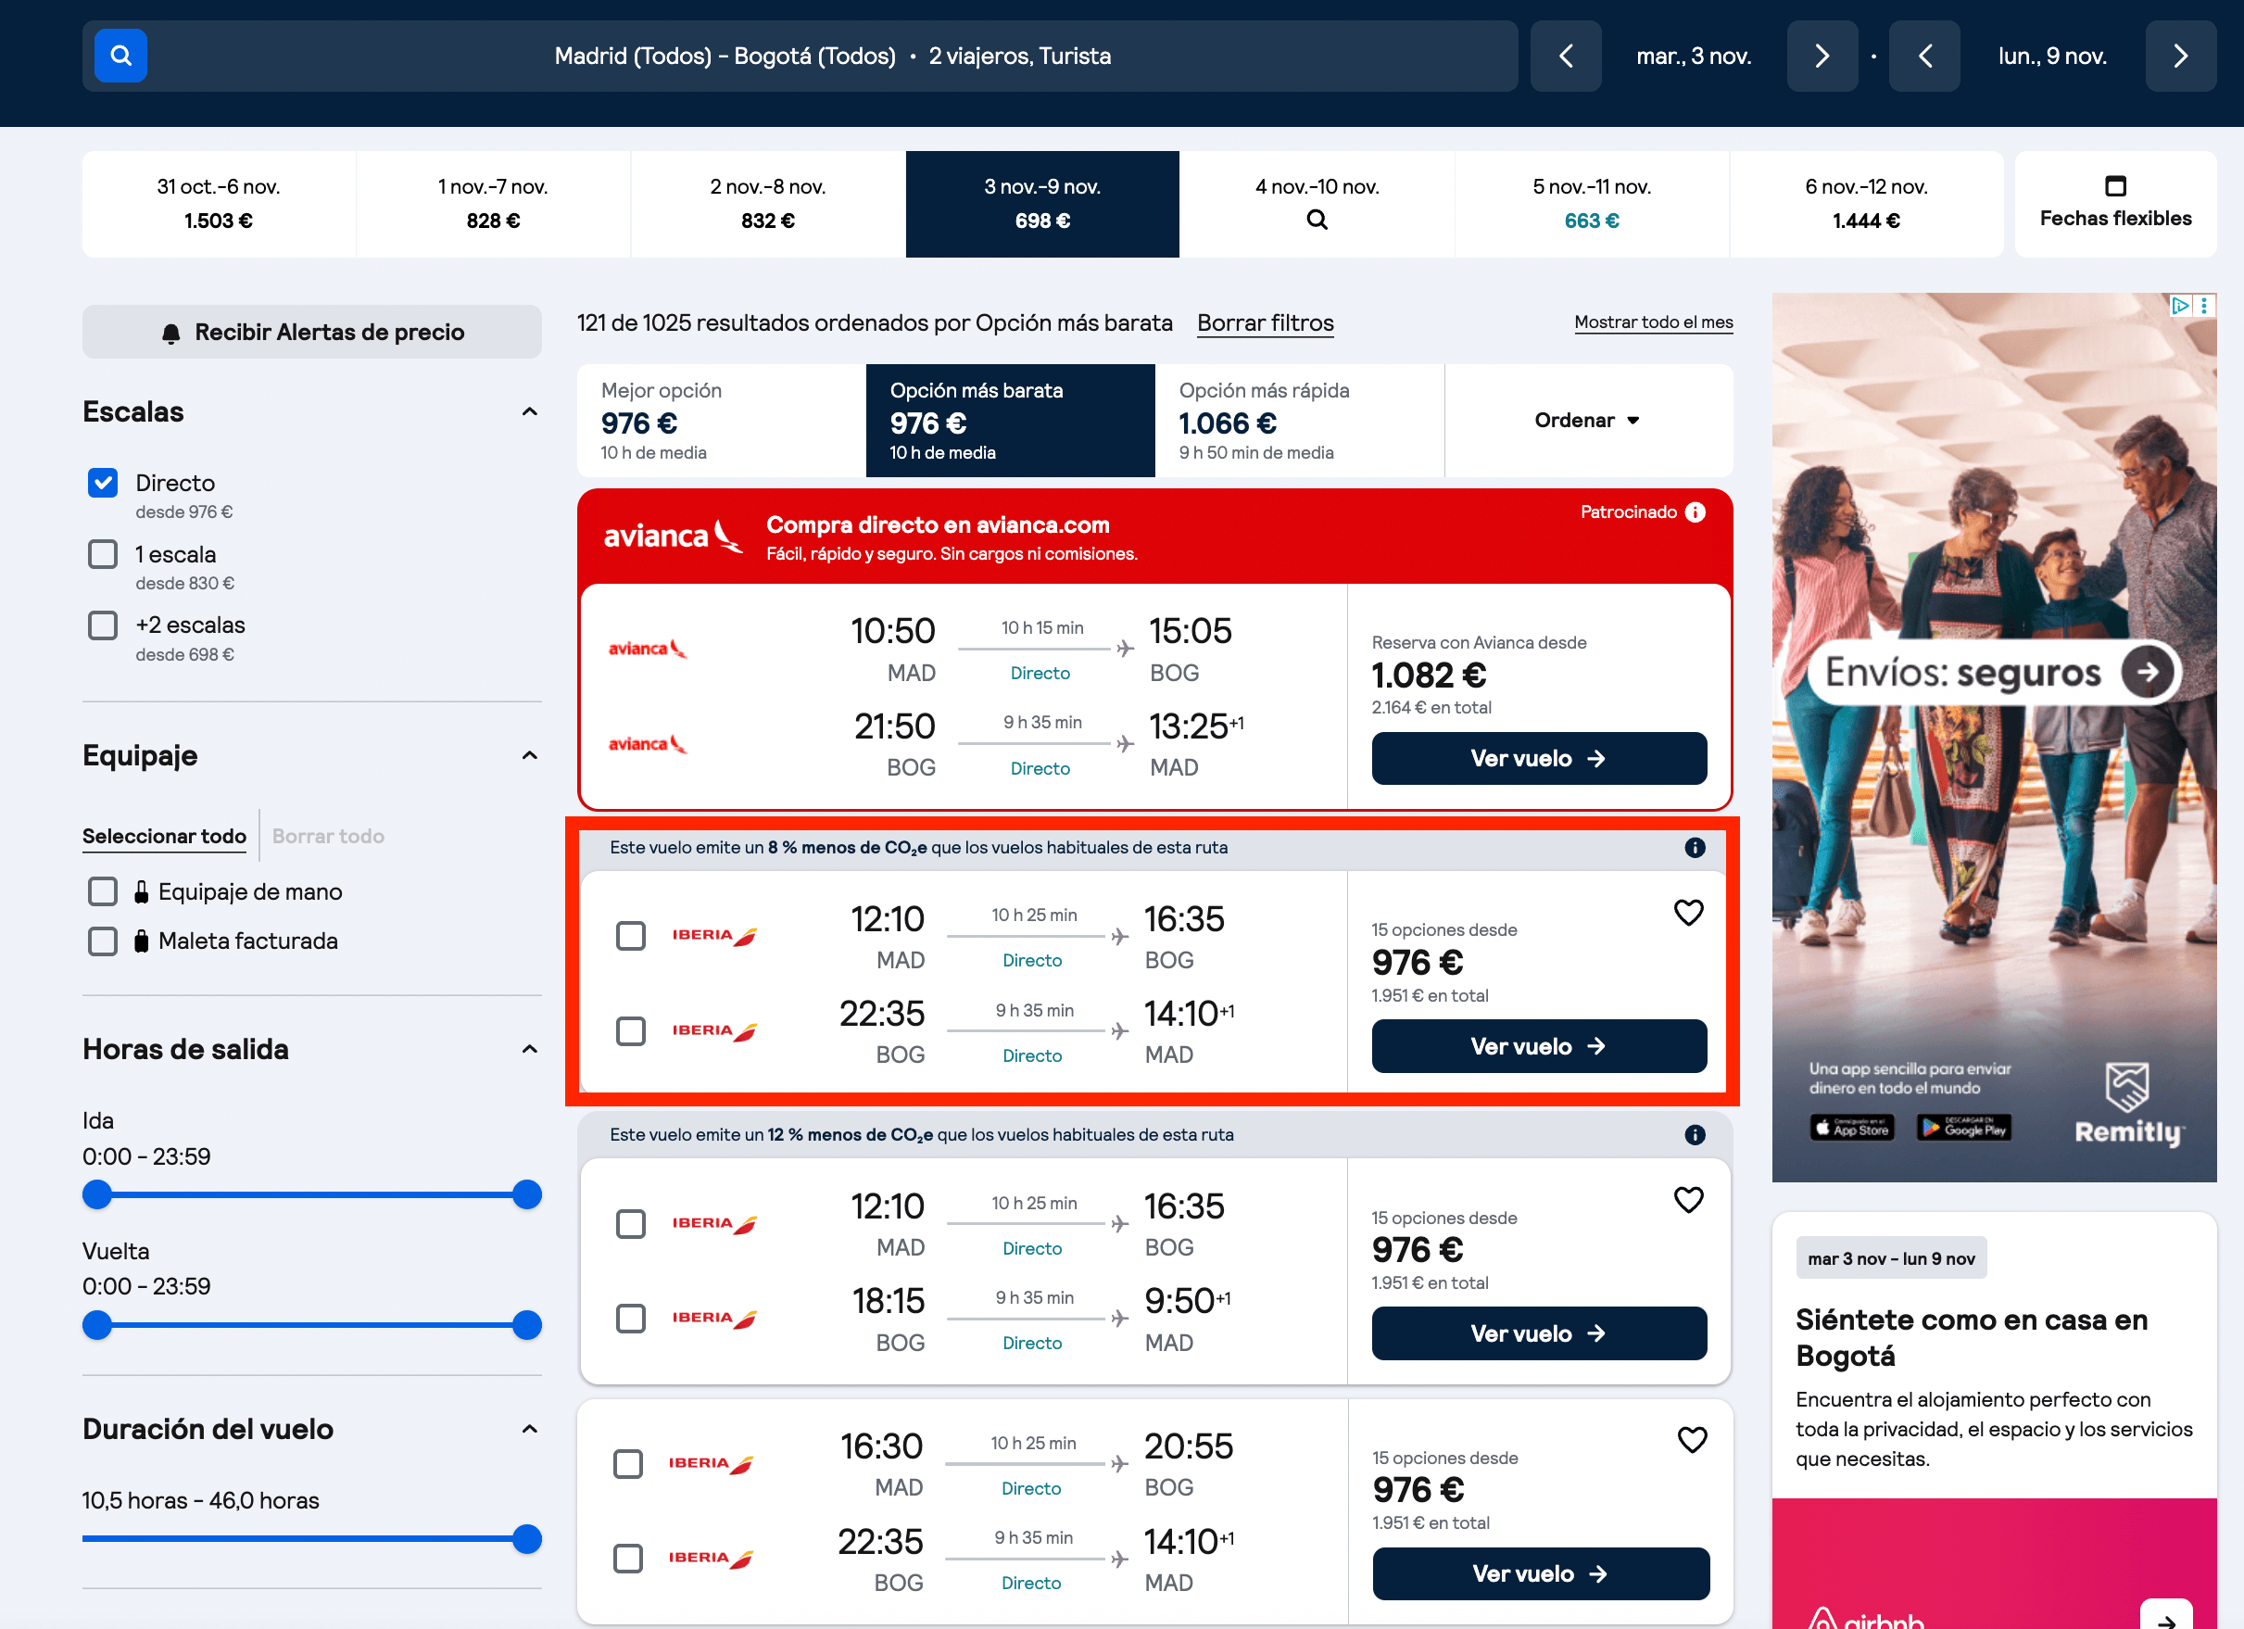Click the AdChoices icon on the ad

2180,305
